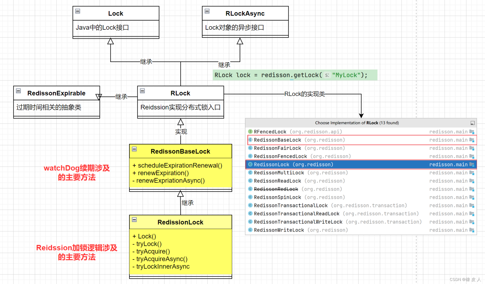
Task: Click the class icon beside RedissonTransactionalWriteLock
Action: click(250, 221)
